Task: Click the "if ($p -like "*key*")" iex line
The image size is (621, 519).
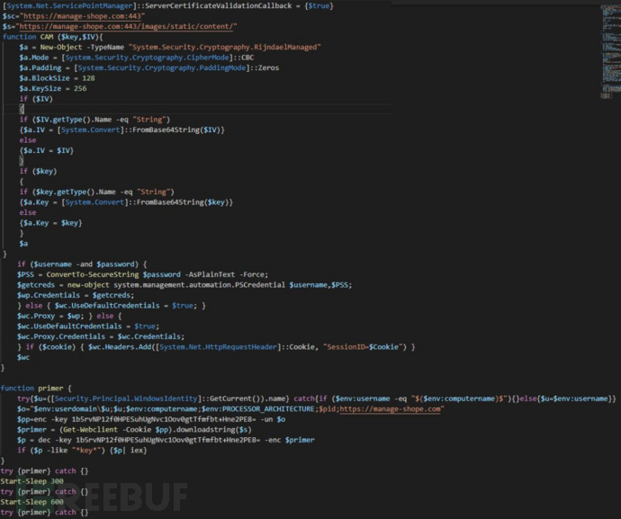Action: (82, 450)
